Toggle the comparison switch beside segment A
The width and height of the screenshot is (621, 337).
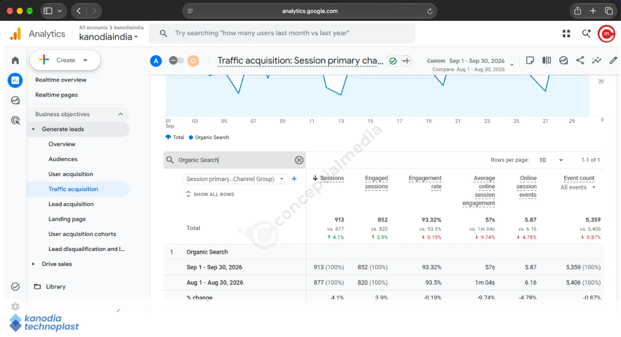point(177,61)
